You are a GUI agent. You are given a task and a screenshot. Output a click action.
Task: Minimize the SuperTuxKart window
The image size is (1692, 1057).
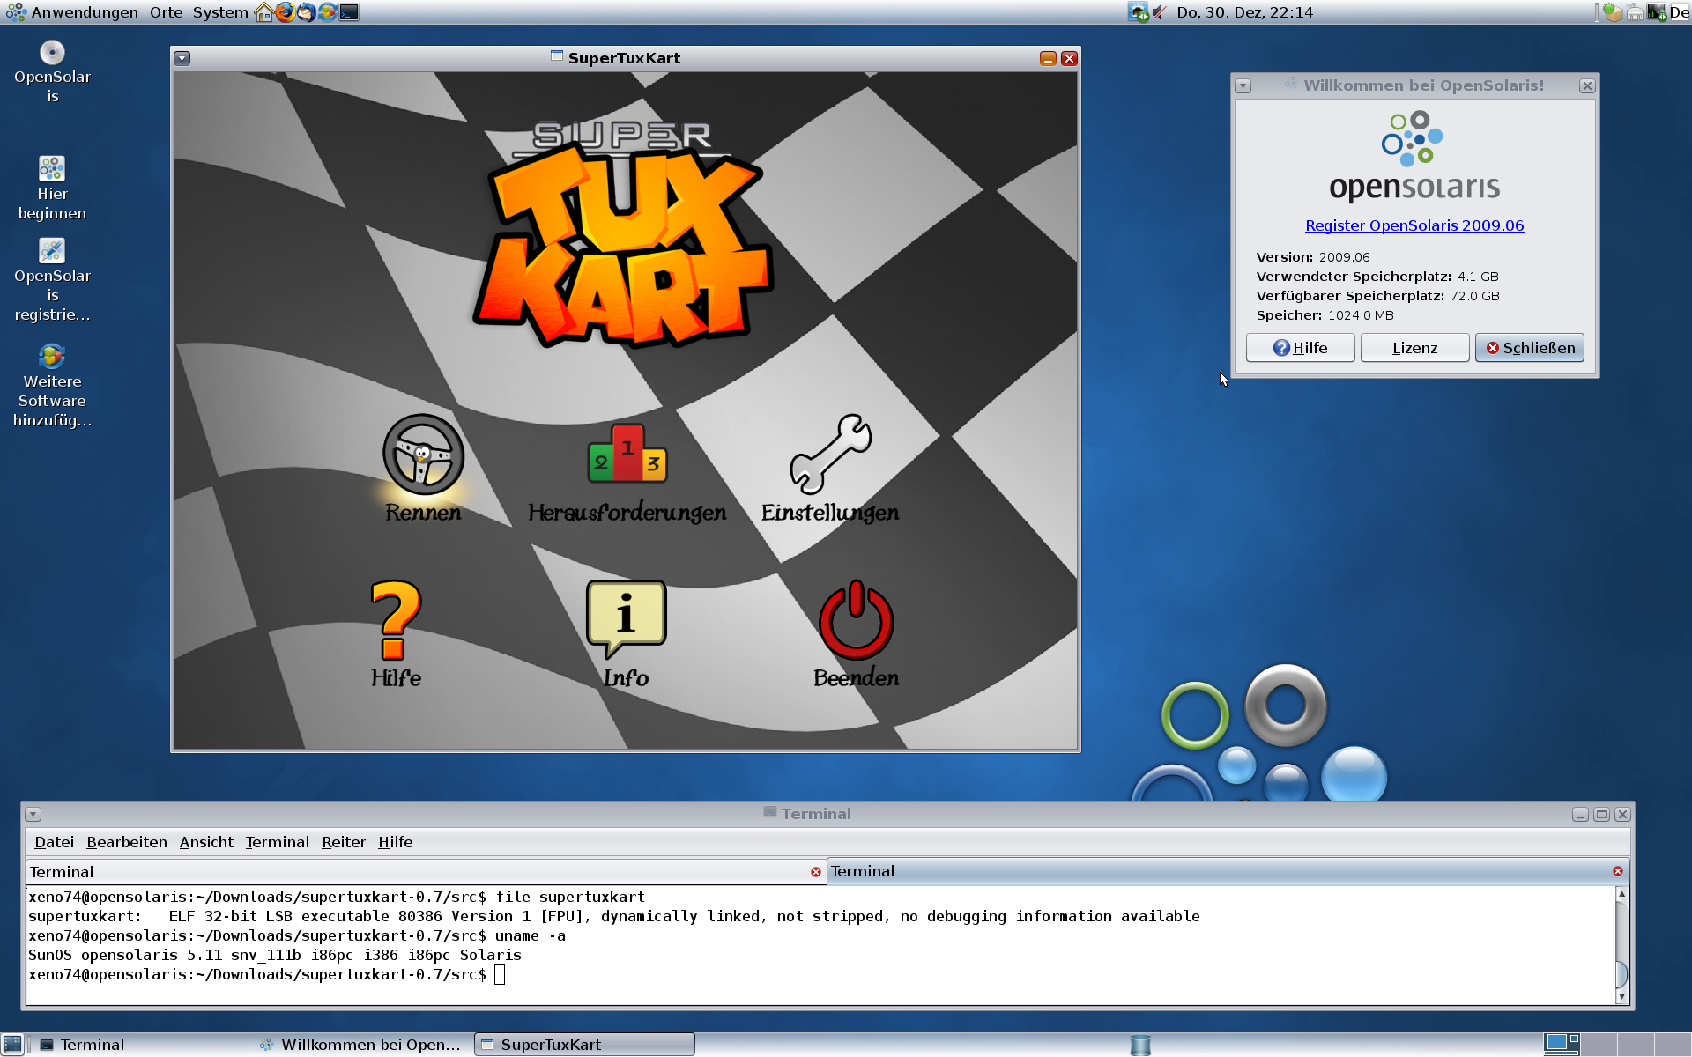pos(1048,58)
